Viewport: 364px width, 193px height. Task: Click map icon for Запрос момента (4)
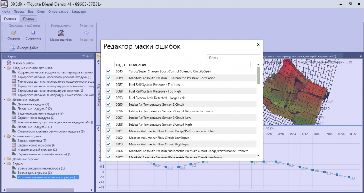click(x=14, y=140)
